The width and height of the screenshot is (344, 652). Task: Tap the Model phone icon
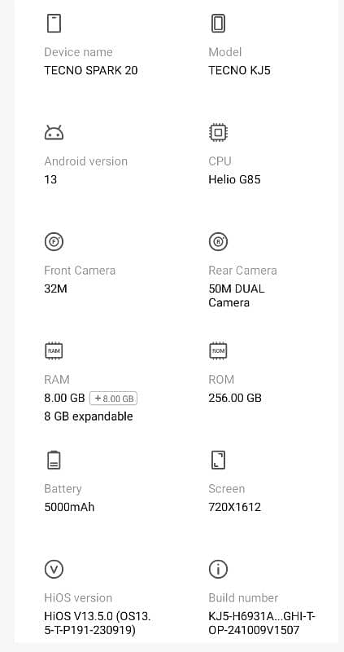tap(218, 23)
